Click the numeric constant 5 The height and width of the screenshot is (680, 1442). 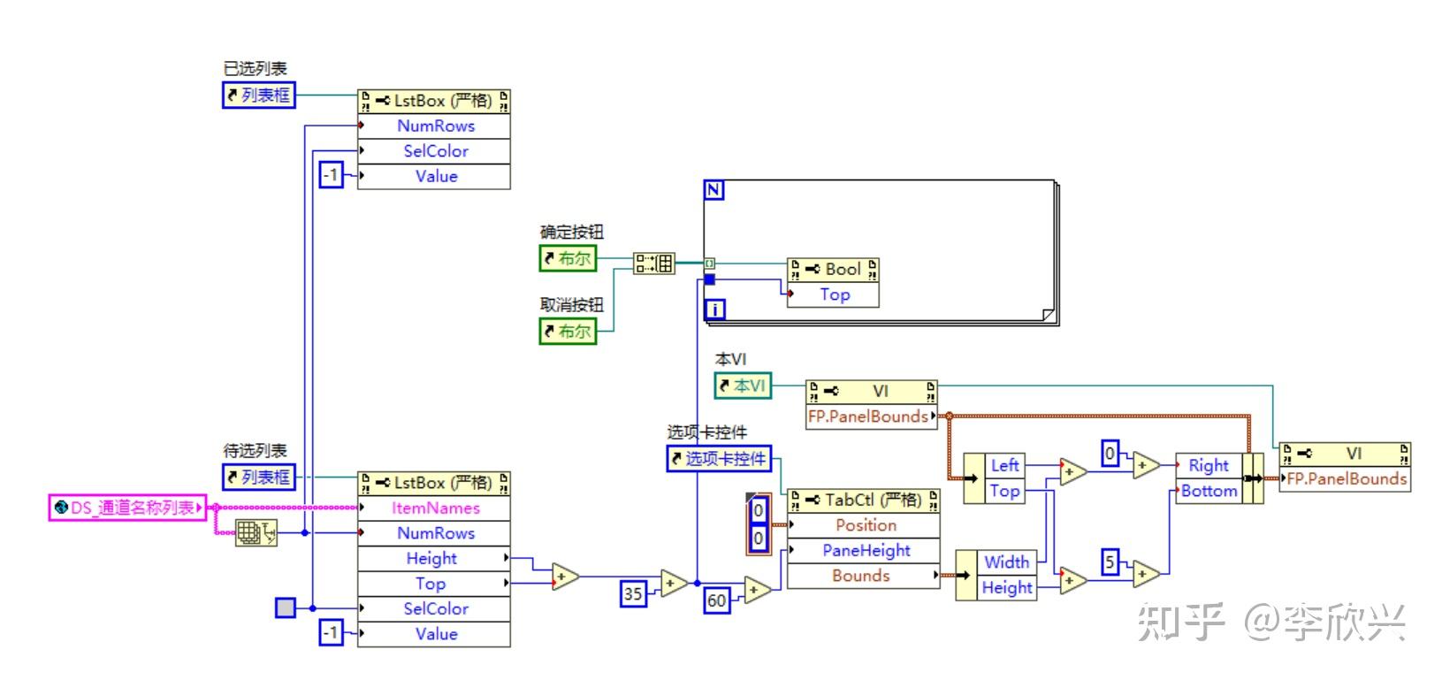[1110, 561]
